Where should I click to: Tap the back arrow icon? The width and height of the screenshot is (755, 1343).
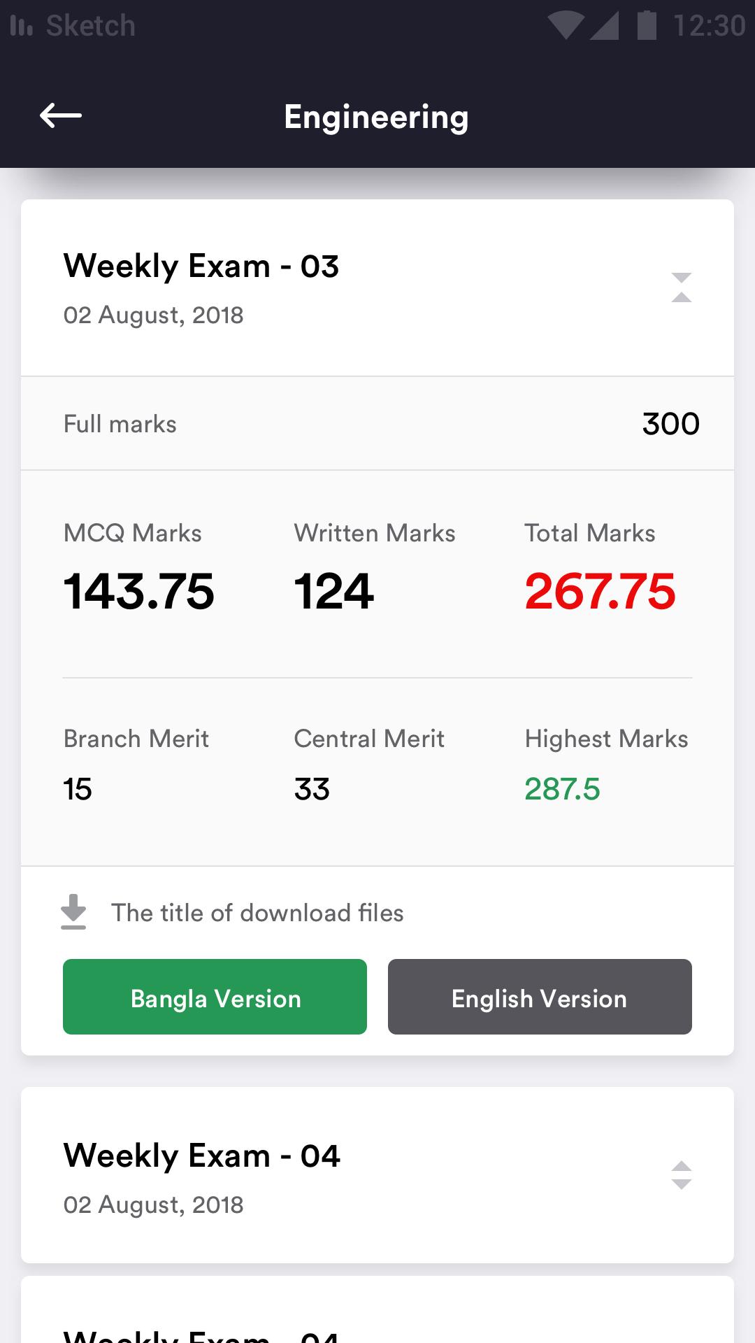pos(61,115)
